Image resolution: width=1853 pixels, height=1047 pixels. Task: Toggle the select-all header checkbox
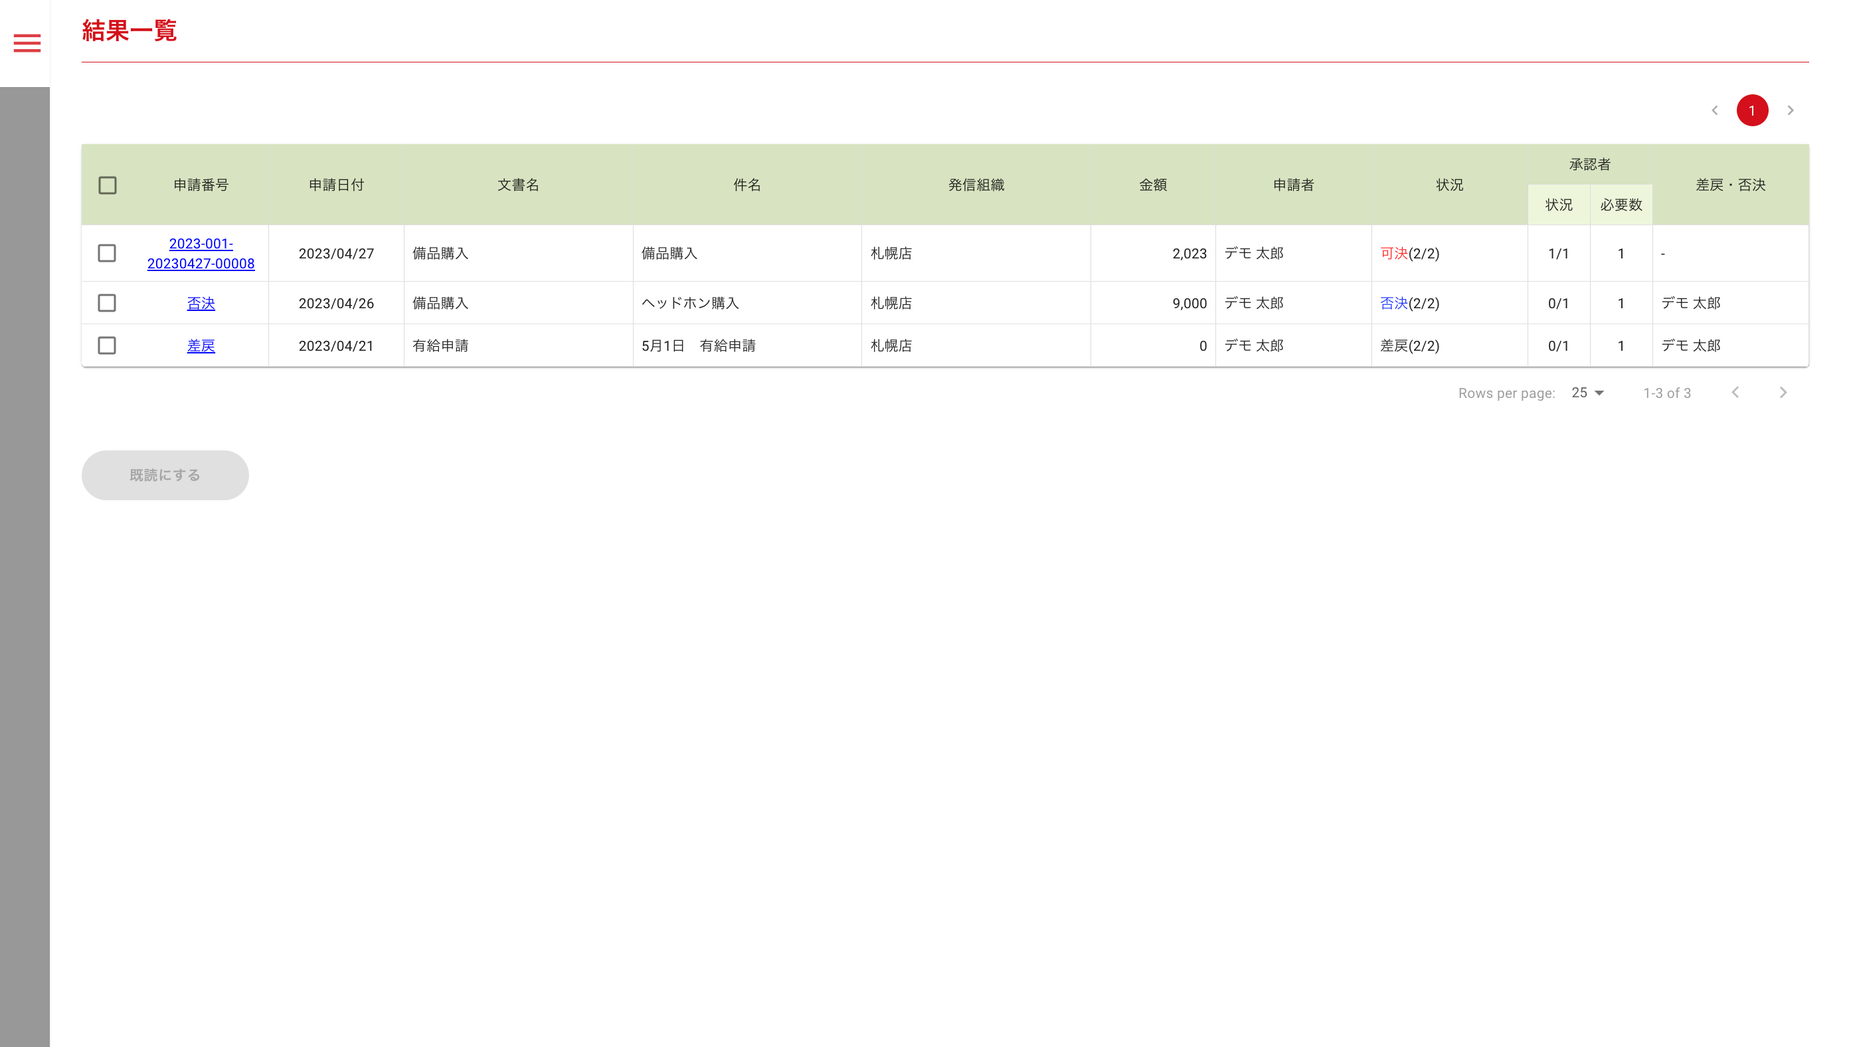point(107,185)
